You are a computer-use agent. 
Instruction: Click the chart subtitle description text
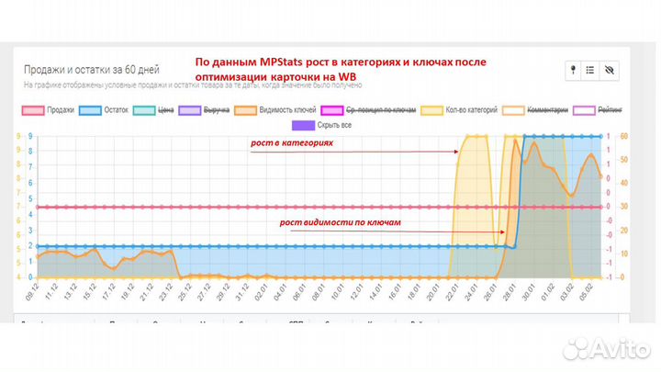[x=193, y=85]
